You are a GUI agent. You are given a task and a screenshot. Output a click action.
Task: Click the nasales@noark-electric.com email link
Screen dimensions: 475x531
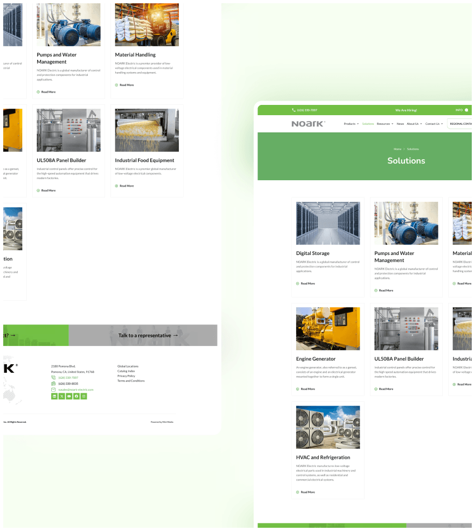(x=75, y=390)
